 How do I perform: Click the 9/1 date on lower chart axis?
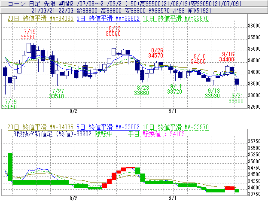point(173,198)
